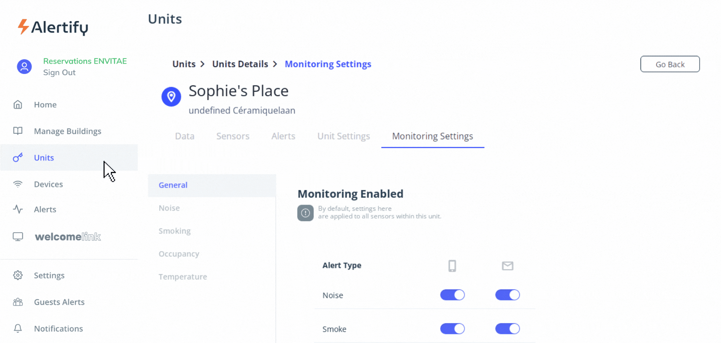
Task: Disable Noise mobile alert toggle
Action: 452,295
